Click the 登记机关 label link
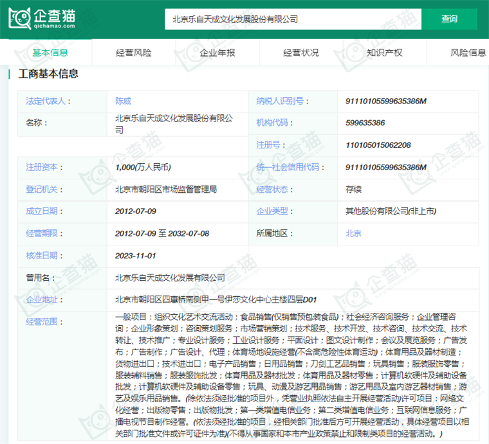Image resolution: width=489 pixels, height=444 pixels. click(x=42, y=190)
